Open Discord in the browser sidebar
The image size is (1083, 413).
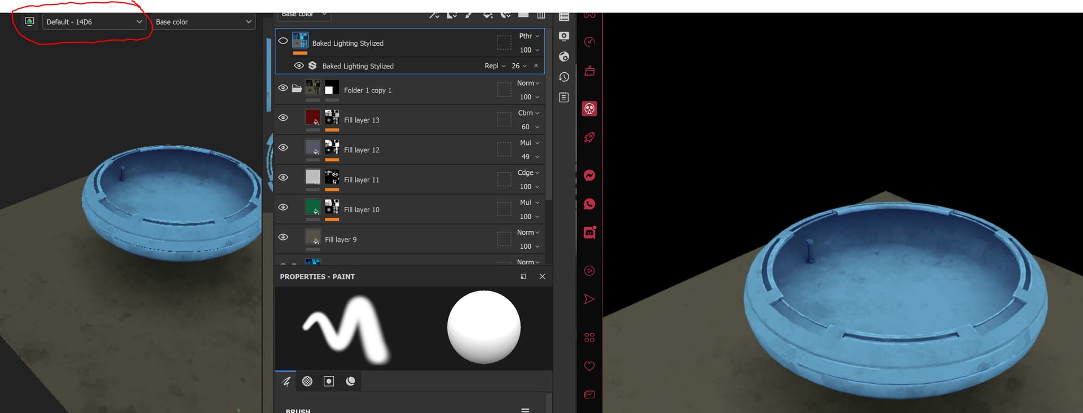pyautogui.click(x=589, y=232)
